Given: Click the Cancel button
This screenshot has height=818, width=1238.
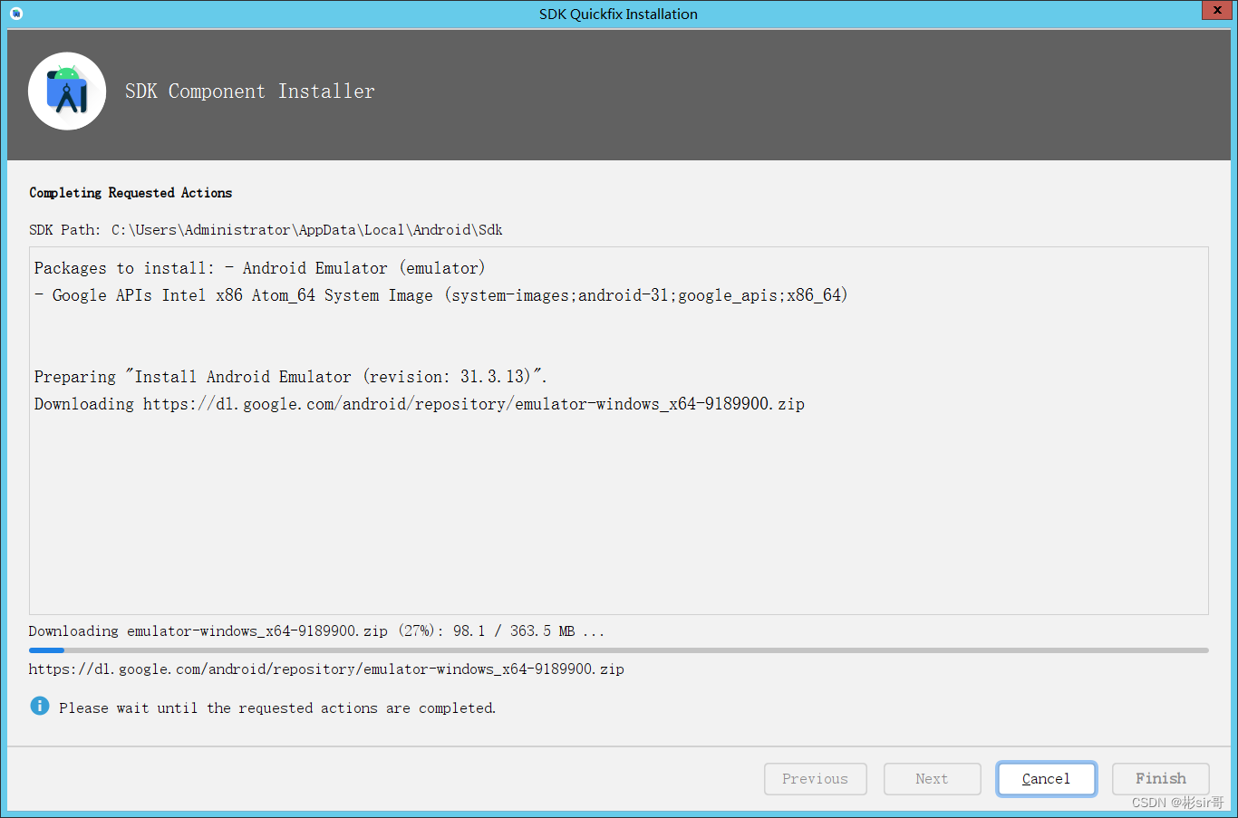Looking at the screenshot, I should [1046, 779].
